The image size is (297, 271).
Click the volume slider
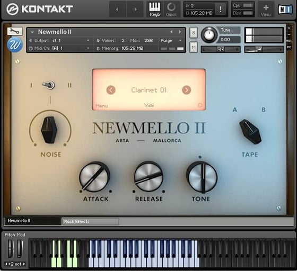[264, 50]
